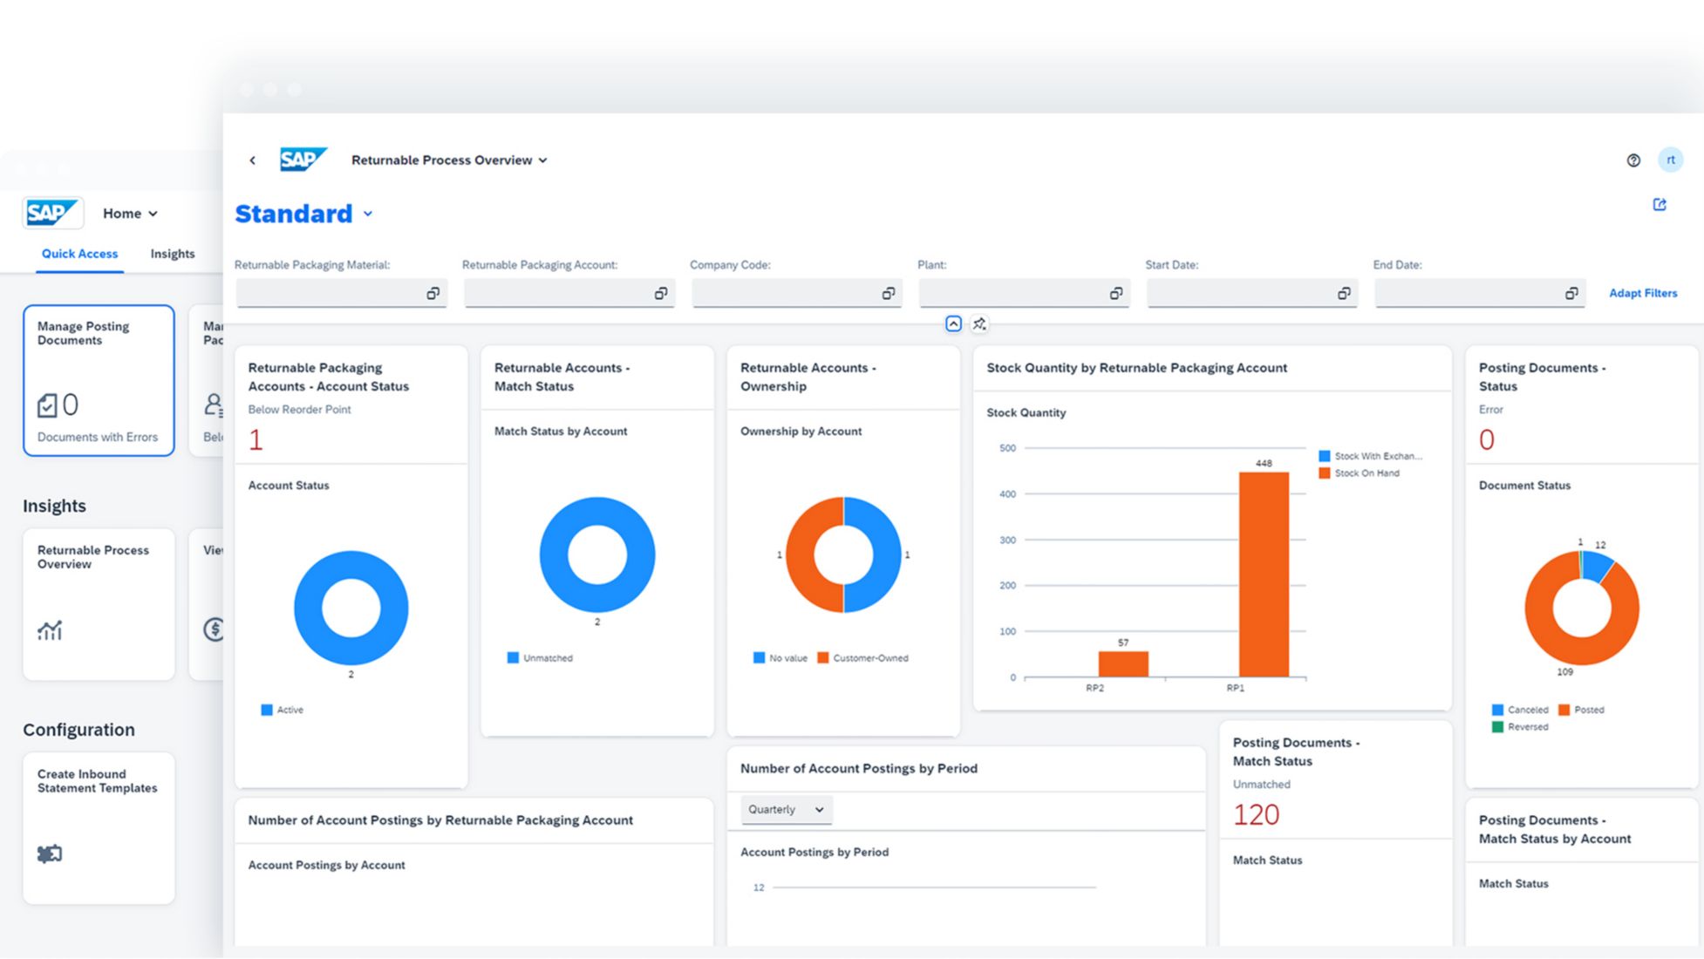This screenshot has height=959, width=1704.
Task: Switch to the Insights tab
Action: (x=172, y=254)
